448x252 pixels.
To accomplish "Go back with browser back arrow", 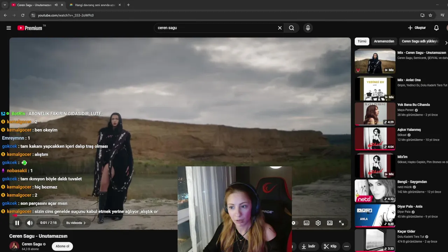I will click(x=5, y=15).
